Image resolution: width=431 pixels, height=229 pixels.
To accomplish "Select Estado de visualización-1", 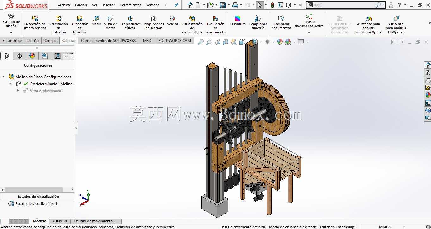I will pos(36,203).
